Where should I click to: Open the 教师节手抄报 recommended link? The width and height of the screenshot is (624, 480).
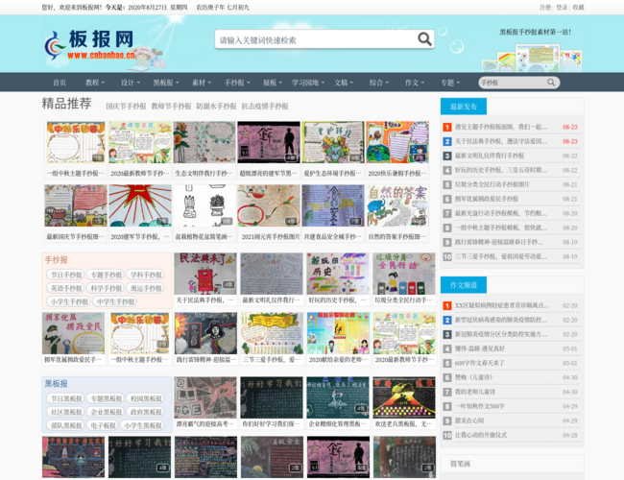[x=171, y=107]
